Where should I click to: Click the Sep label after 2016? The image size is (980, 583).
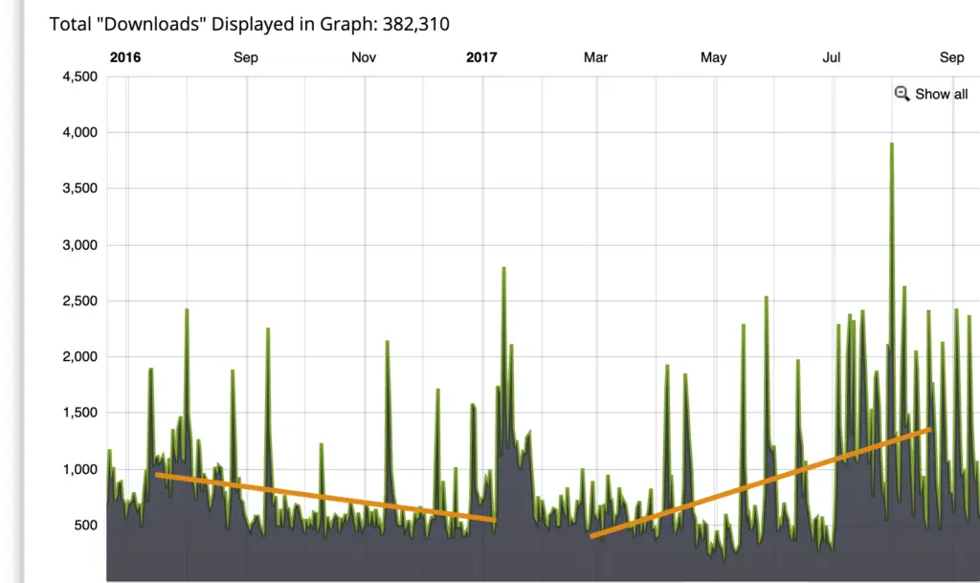coord(246,57)
